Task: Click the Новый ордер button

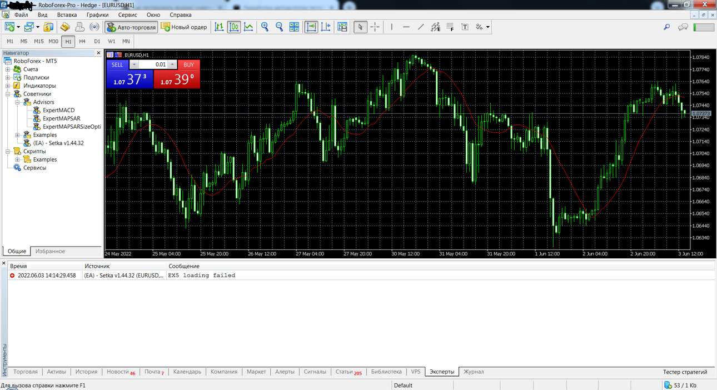Action: 183,27
